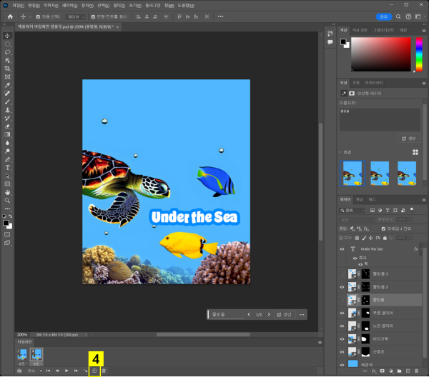Open the 레이어 auto-select target dropdown
The image size is (429, 377).
pos(76,16)
